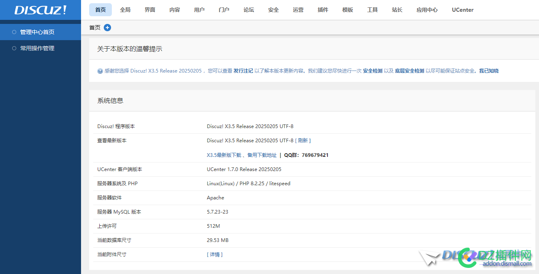Click the Discuz! logo in header
Screen dimensions: 539x274
[x=41, y=10]
